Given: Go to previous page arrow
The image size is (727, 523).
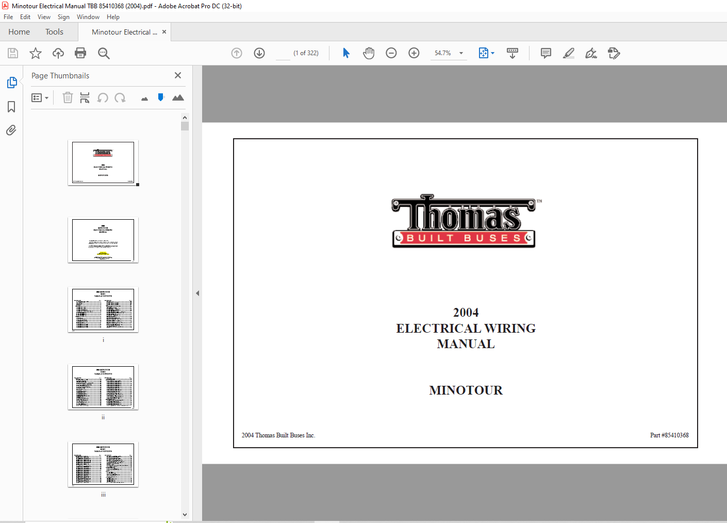Looking at the screenshot, I should click(x=237, y=53).
